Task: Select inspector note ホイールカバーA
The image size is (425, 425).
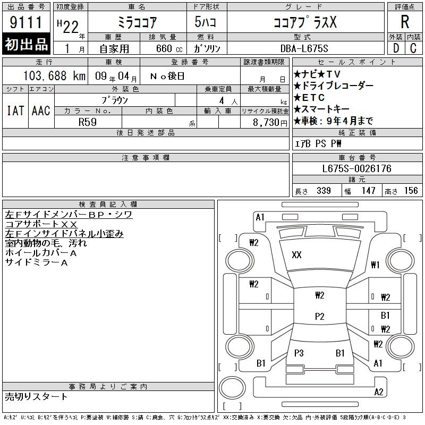Action: click(x=41, y=253)
